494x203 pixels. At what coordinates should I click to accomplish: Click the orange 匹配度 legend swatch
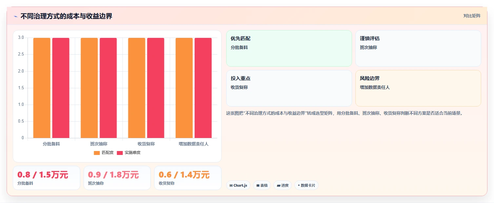coord(97,153)
